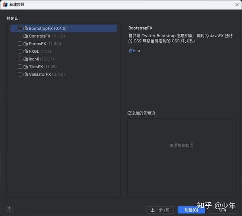Click the library icon beside TilesFX
Viewport: 242px width, 216px height.
point(26,67)
